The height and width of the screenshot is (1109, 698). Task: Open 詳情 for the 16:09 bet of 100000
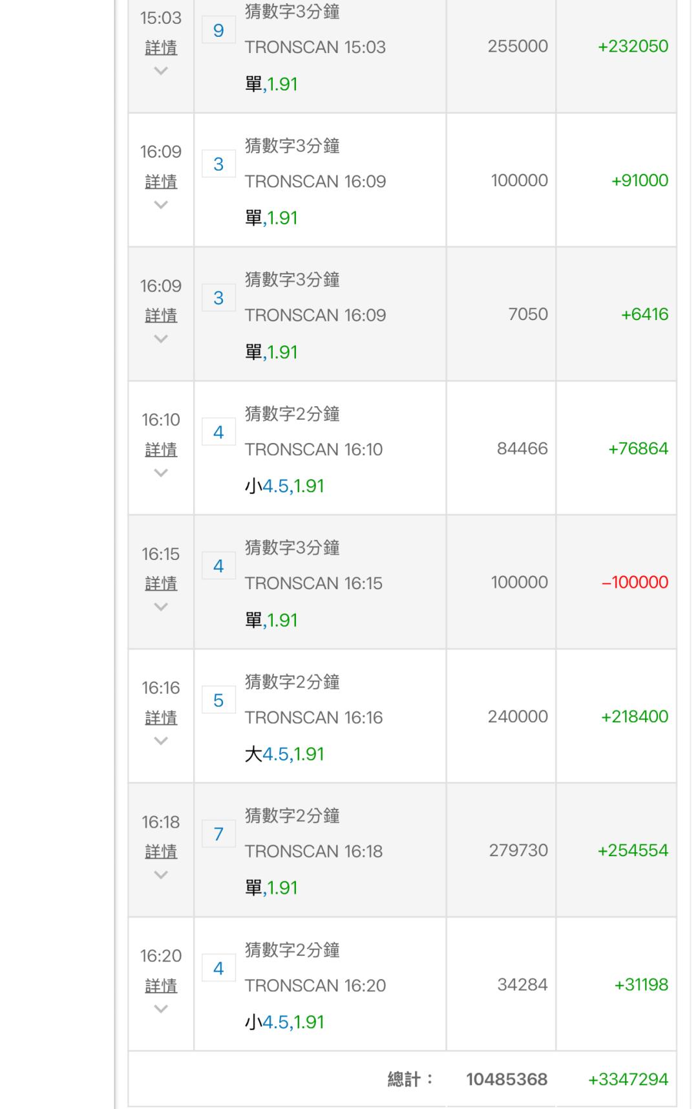pyautogui.click(x=161, y=182)
